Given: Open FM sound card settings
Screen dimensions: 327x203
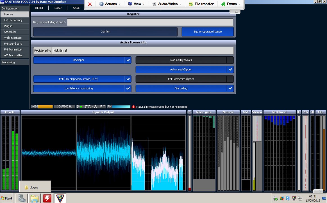Looking at the screenshot, I should click(x=15, y=43).
